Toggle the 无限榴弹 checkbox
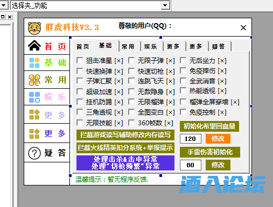Viewport: 273px width, 207px height. tap(131, 102)
